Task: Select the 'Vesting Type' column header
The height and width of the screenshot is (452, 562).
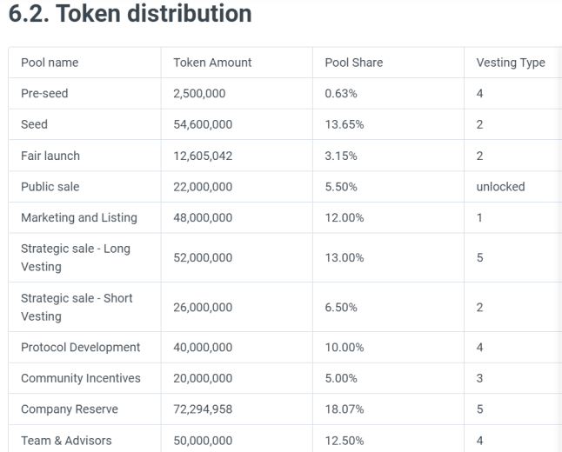Action: pyautogui.click(x=511, y=63)
